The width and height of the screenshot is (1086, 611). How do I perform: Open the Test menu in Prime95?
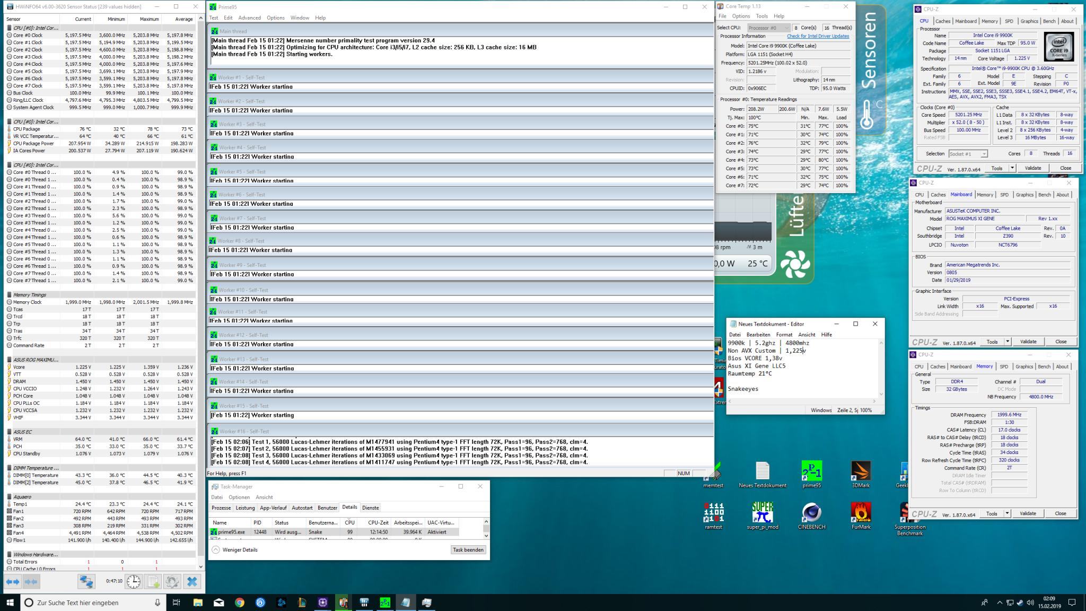point(214,18)
